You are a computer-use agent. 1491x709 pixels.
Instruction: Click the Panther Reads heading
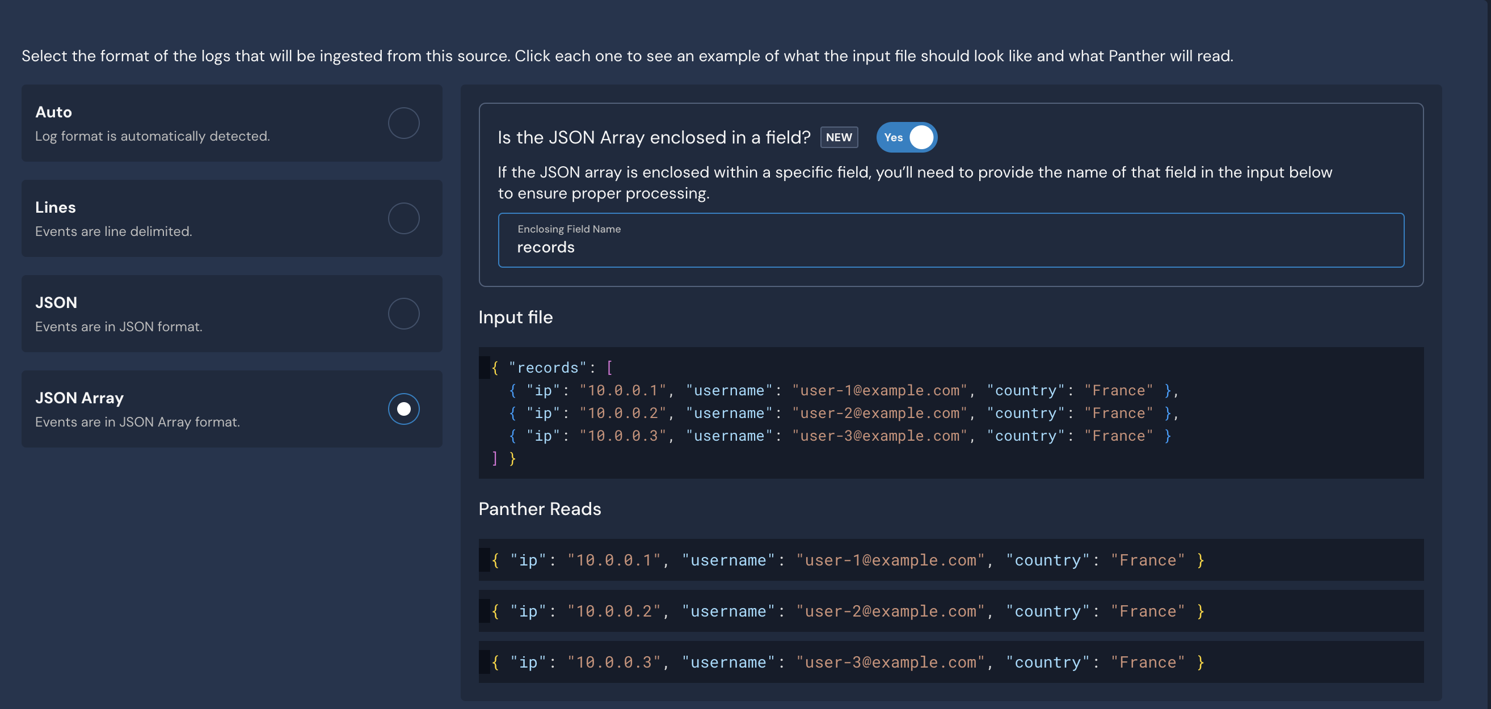[x=540, y=509]
